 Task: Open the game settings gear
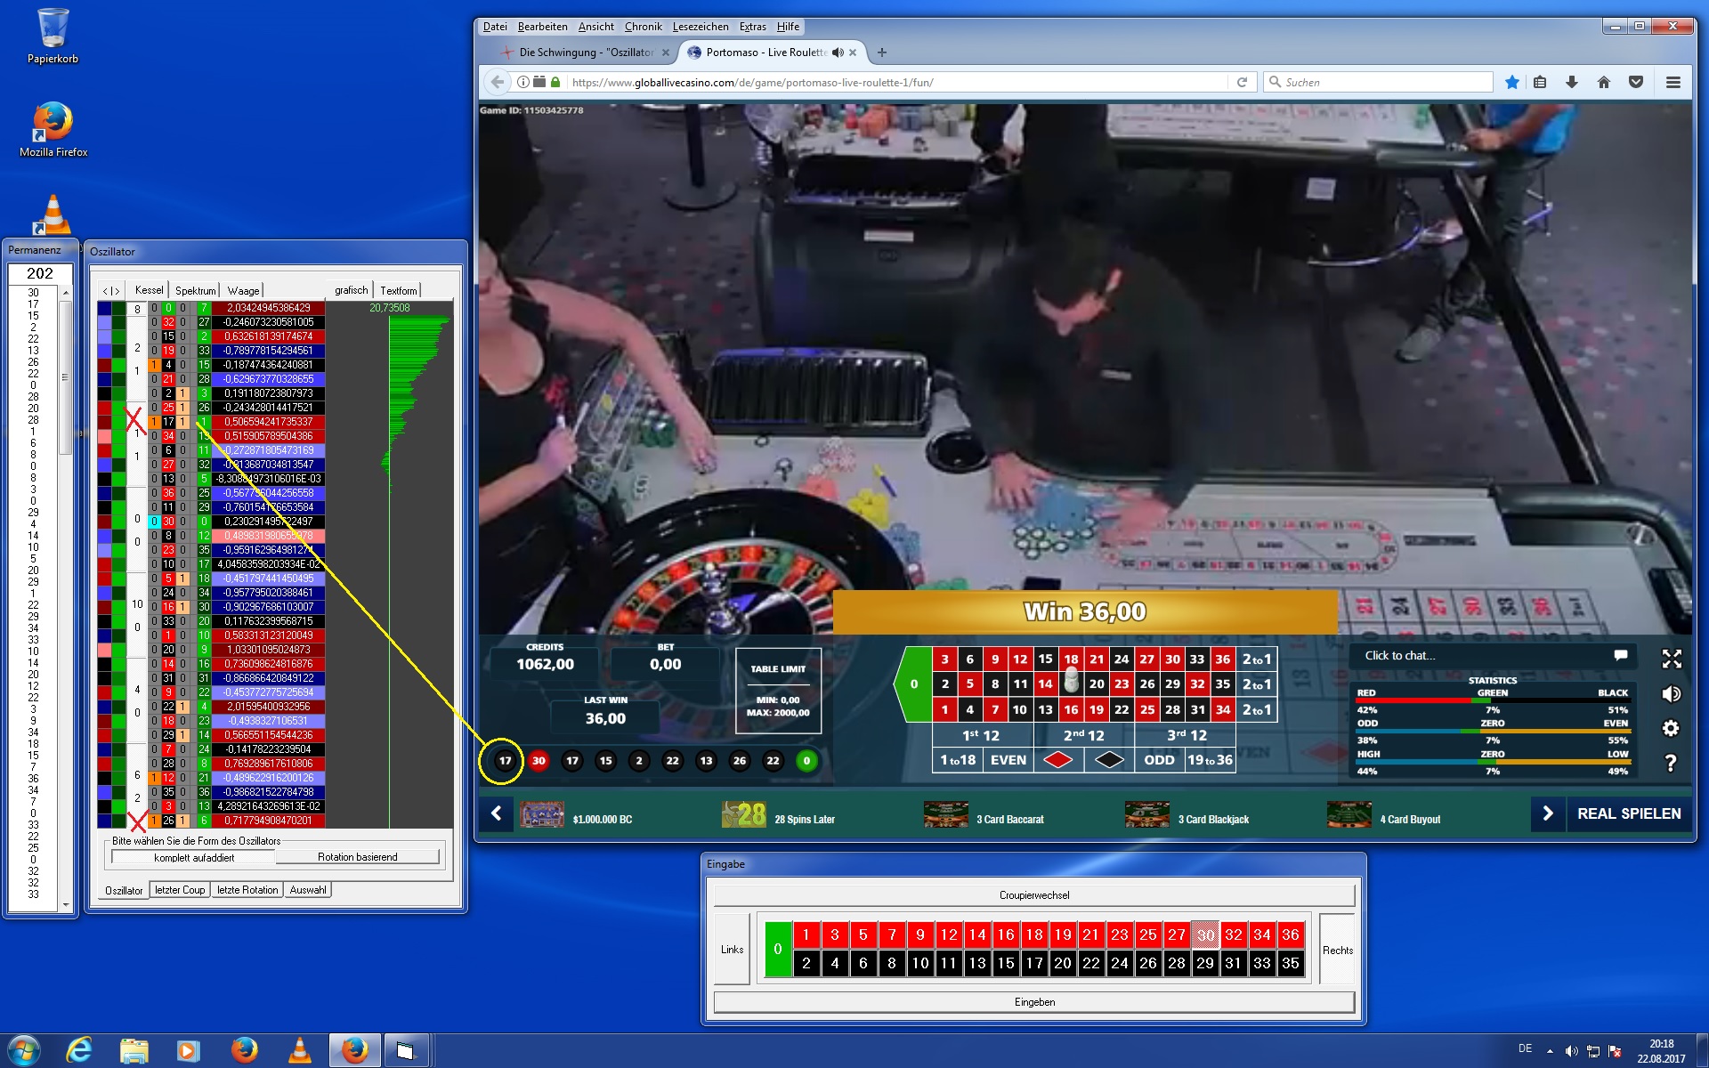coord(1671,728)
